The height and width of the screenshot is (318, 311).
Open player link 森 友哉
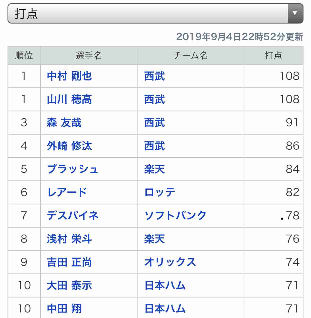click(x=64, y=123)
